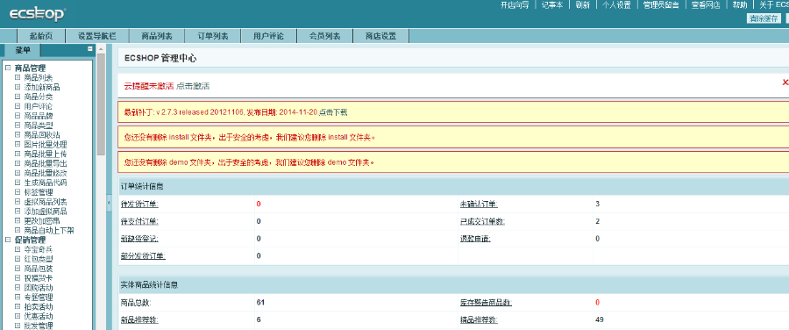
Task: Open 团购活动 in the sidebar
Action: click(39, 288)
